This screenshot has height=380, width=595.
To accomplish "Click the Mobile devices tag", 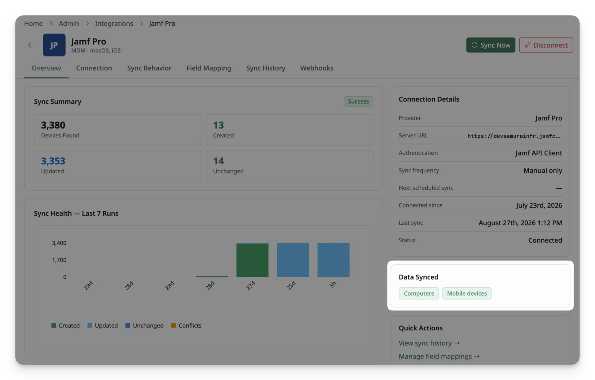I will coord(467,293).
